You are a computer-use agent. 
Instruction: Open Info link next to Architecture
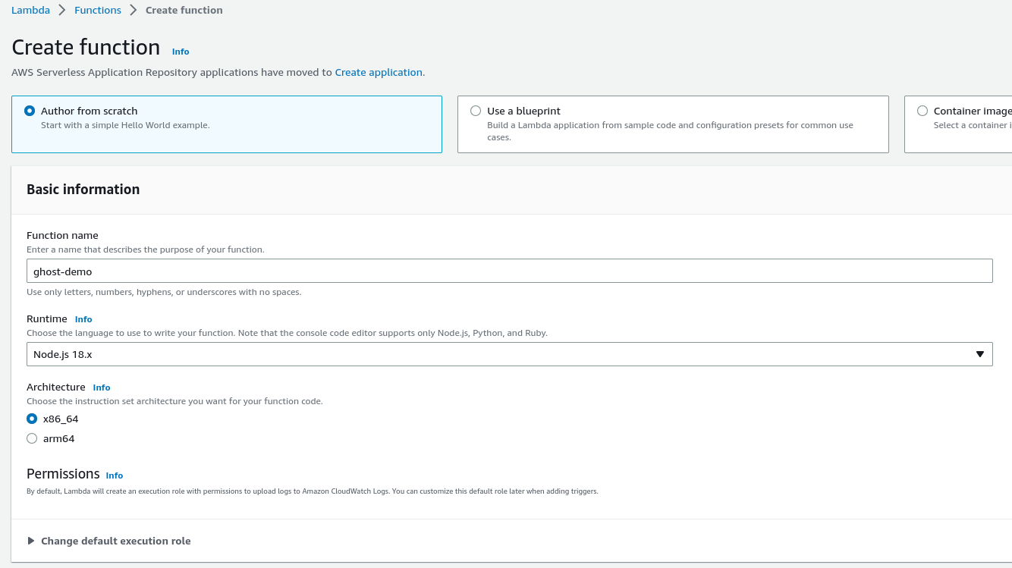(x=102, y=388)
